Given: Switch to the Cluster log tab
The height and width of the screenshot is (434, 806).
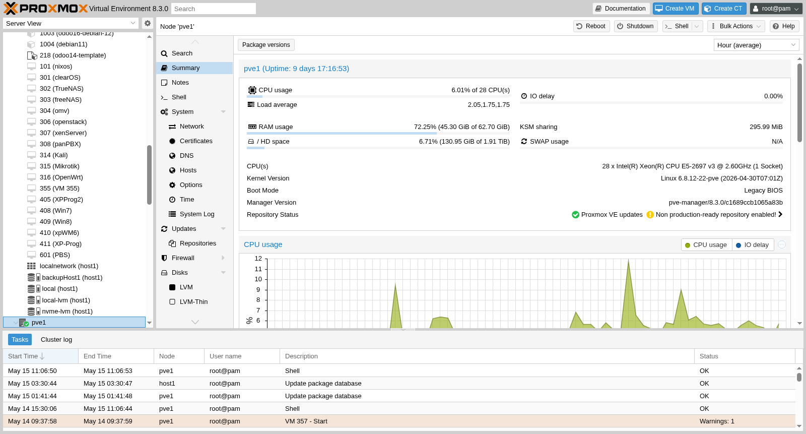Looking at the screenshot, I should [x=56, y=340].
